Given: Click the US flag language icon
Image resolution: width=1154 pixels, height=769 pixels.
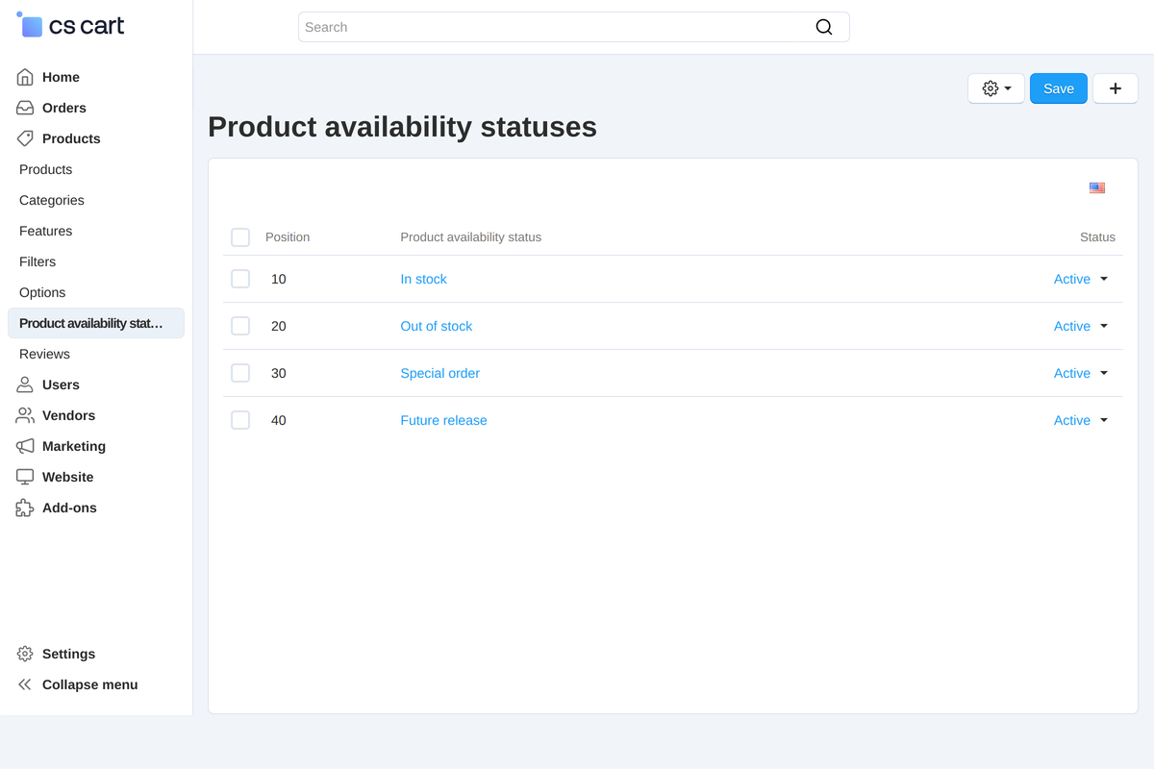Looking at the screenshot, I should click(1097, 187).
